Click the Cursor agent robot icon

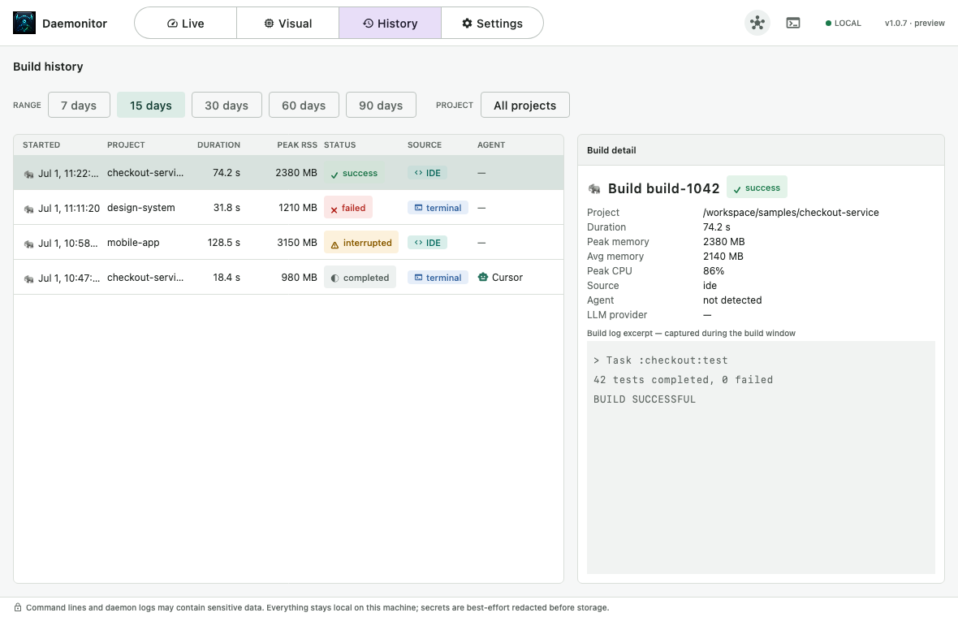coord(483,278)
